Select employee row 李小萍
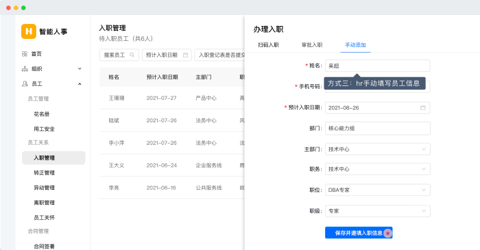 point(172,143)
